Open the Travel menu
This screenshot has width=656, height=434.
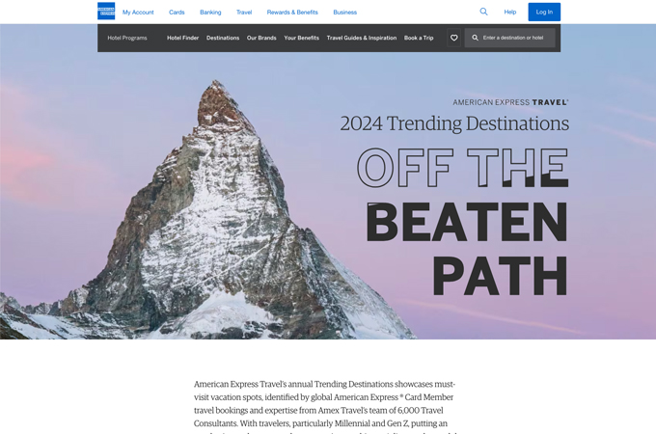click(244, 13)
